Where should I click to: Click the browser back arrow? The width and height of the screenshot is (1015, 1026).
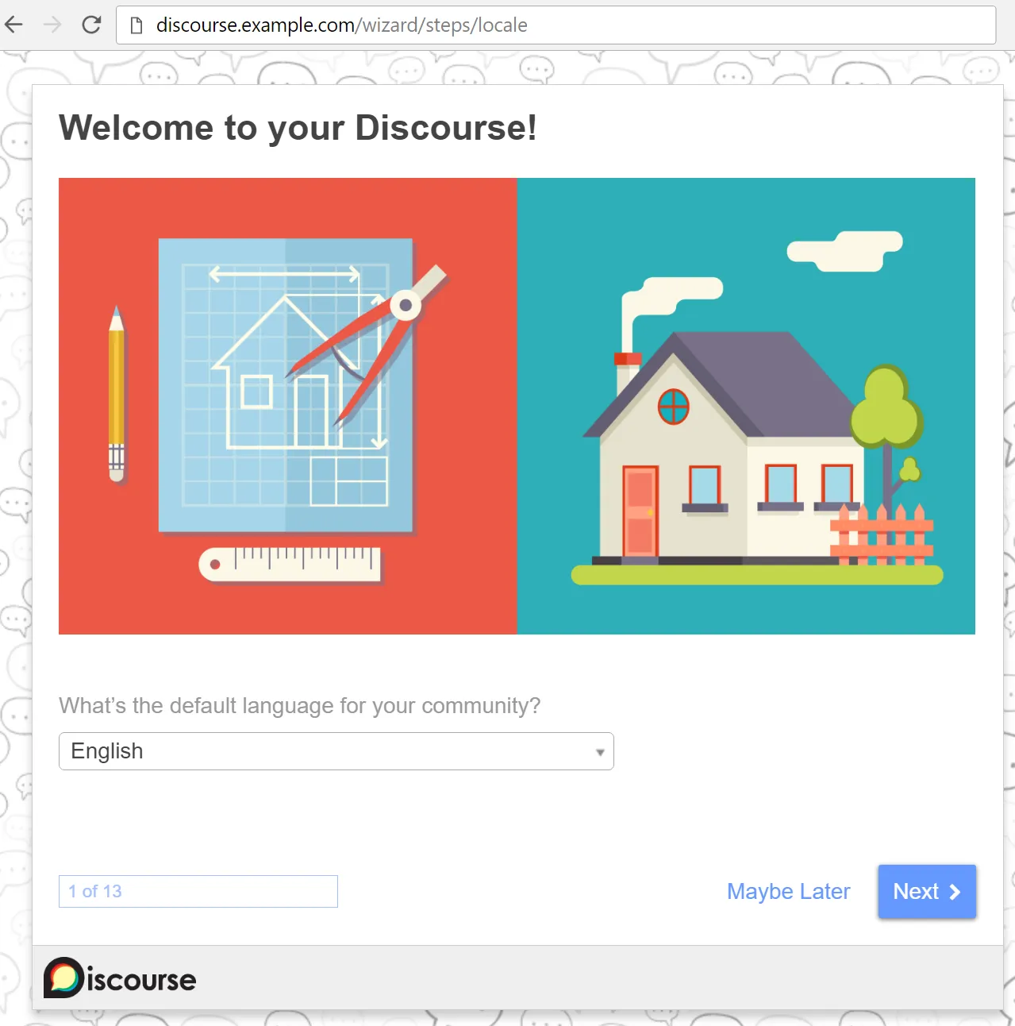pyautogui.click(x=13, y=25)
